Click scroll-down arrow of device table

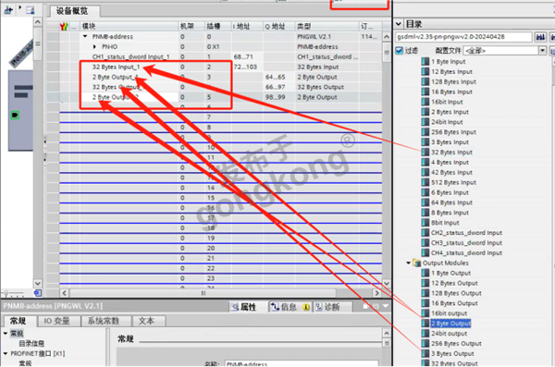(387, 284)
